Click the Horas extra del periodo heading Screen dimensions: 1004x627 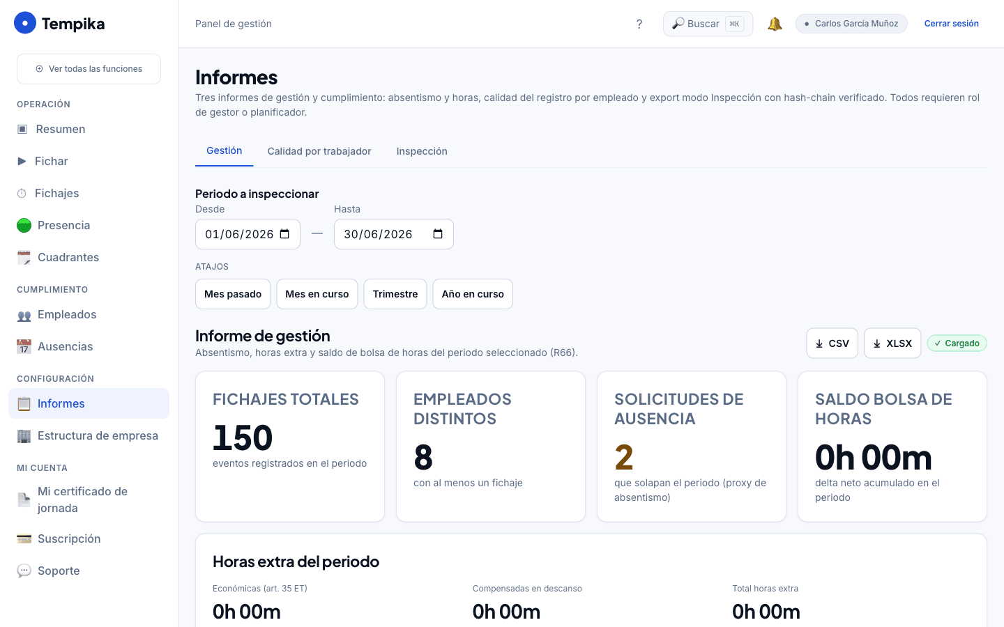point(296,562)
